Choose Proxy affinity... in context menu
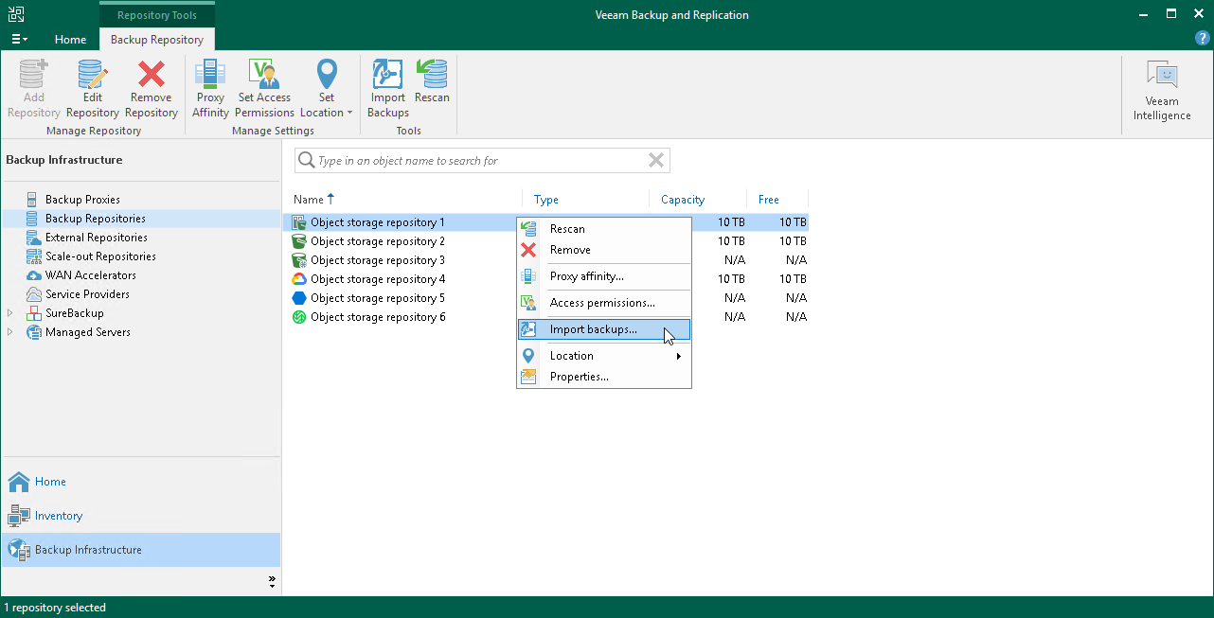 point(604,276)
